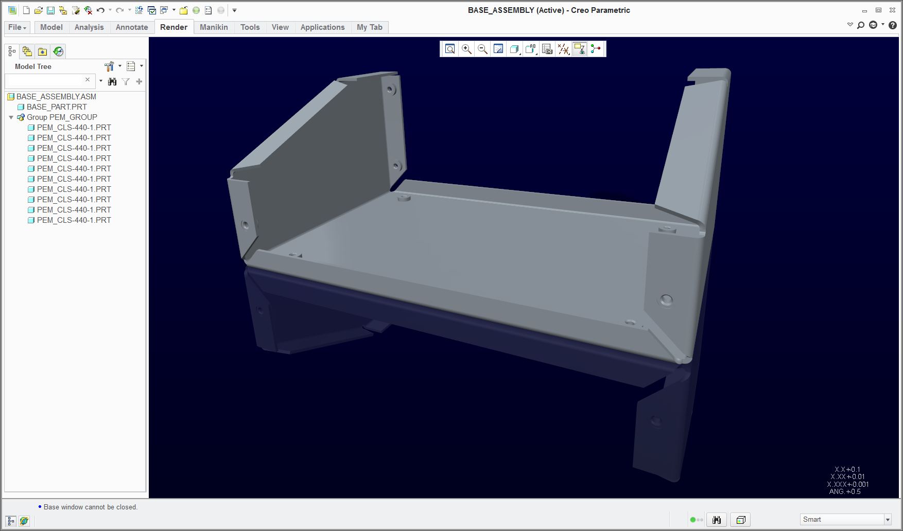Viewport: 903px width, 531px height.
Task: Toggle the spin center display icon
Action: pyautogui.click(x=596, y=49)
